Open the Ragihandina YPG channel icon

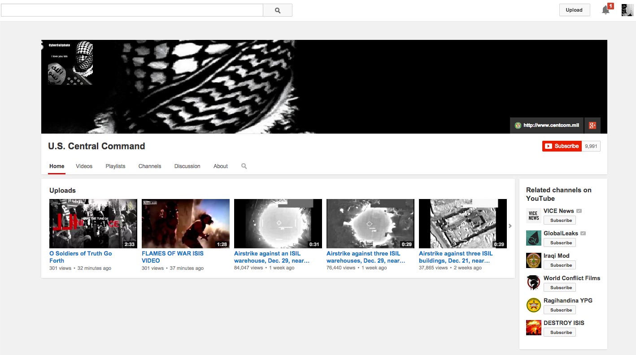point(533,305)
